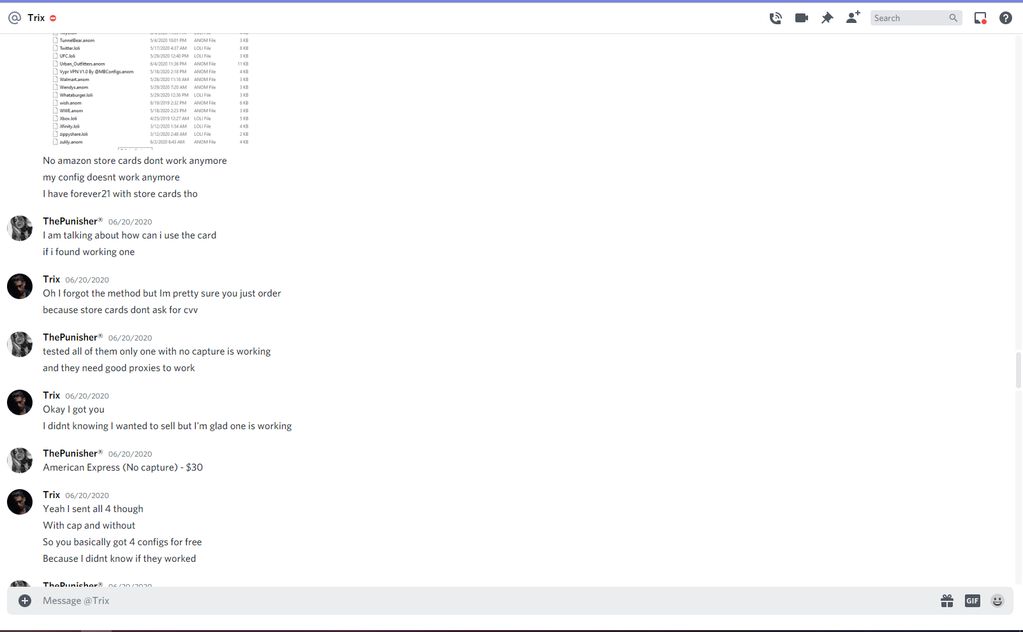Add friends to this DM
The image size is (1023, 632).
(x=853, y=17)
